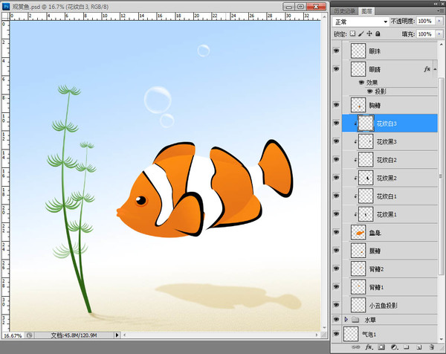
Task: Select the 背鳍1 layer
Action: 390,287
